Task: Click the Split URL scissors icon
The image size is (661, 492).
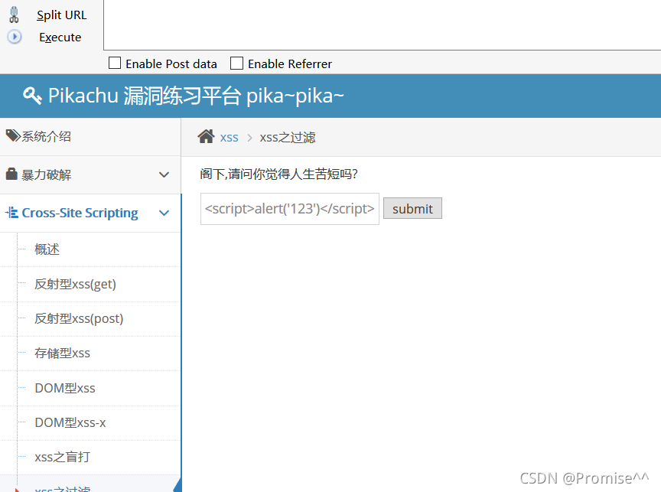Action: tap(14, 15)
